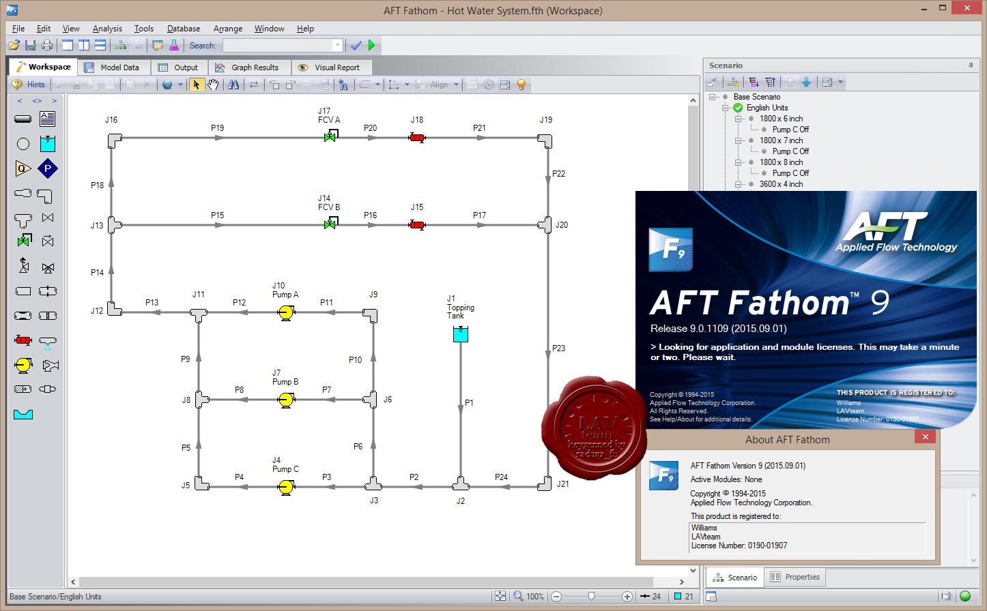The image size is (987, 611).
Task: Click the Open file folder icon
Action: click(x=14, y=46)
